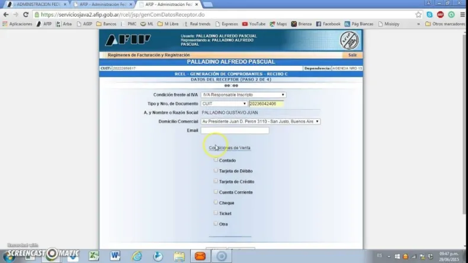Expand the document type CUIT dropdown
The height and width of the screenshot is (263, 468).
[224, 104]
